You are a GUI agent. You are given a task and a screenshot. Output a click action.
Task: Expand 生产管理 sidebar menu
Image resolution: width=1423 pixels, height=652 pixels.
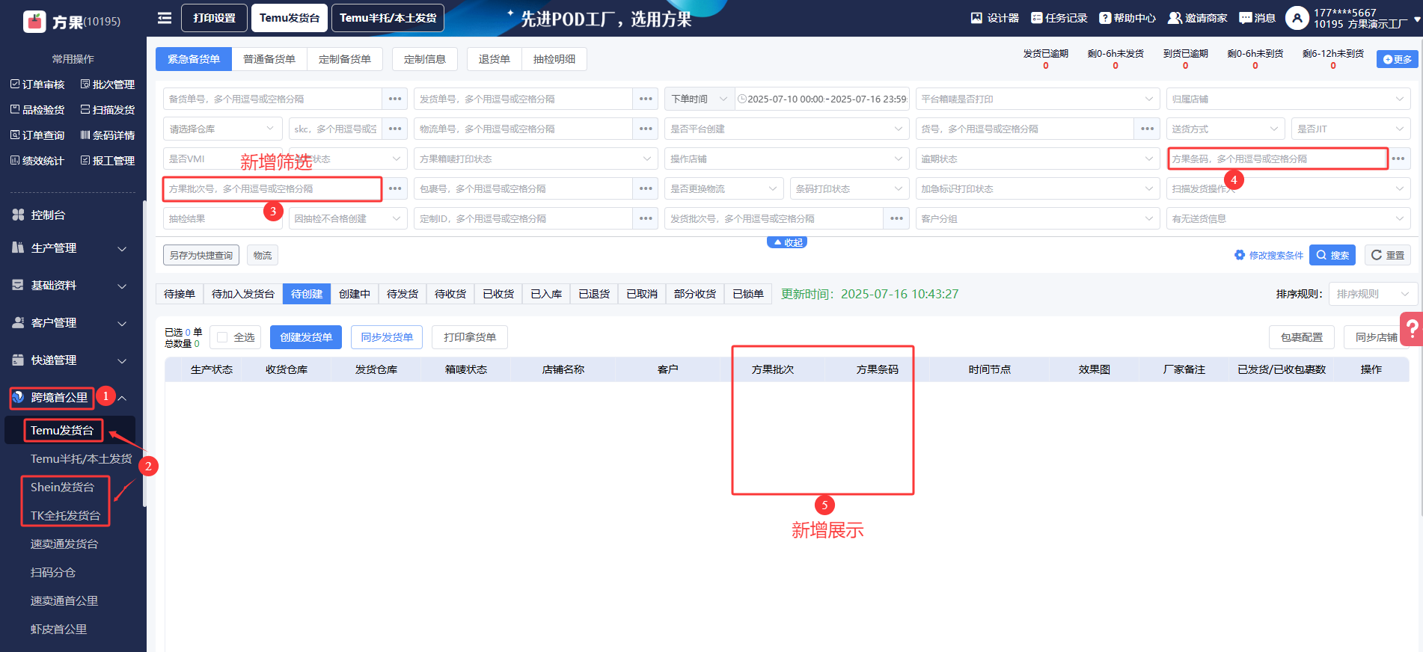[x=70, y=248]
